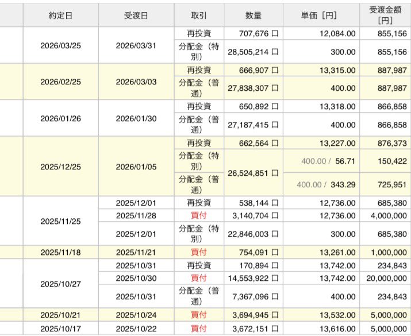
Task: Select settlement date 2026/03/31
Action: point(136,45)
